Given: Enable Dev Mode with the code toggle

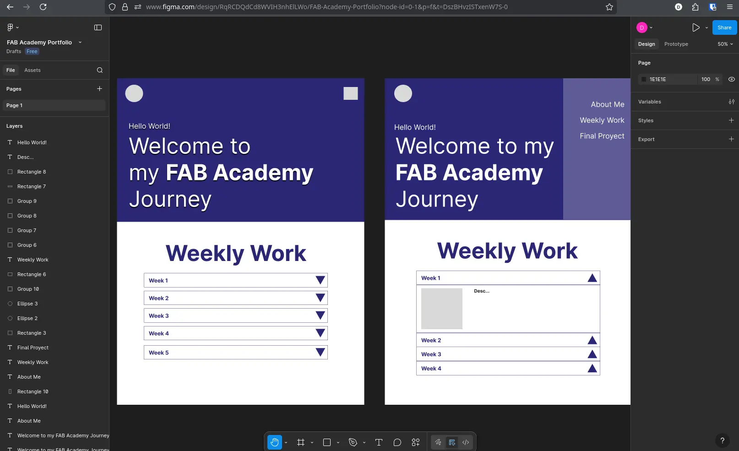Looking at the screenshot, I should (x=465, y=442).
